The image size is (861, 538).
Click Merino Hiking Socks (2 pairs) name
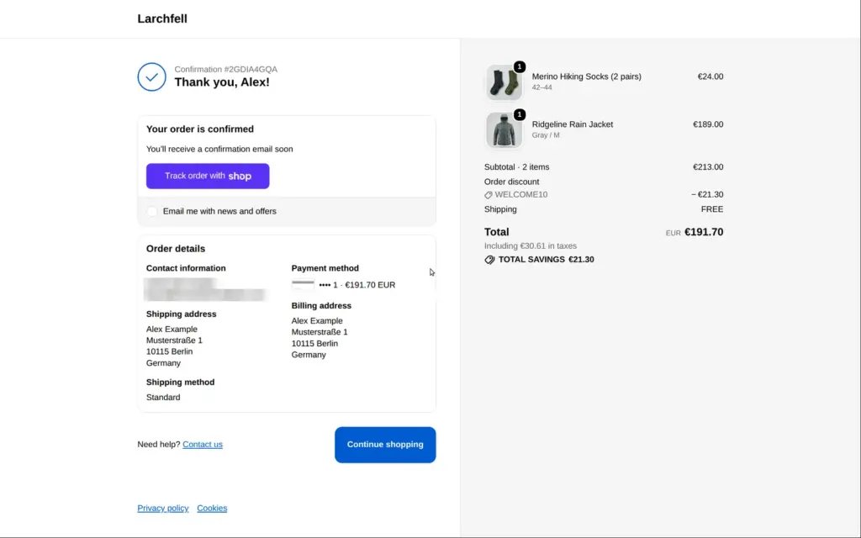click(586, 76)
